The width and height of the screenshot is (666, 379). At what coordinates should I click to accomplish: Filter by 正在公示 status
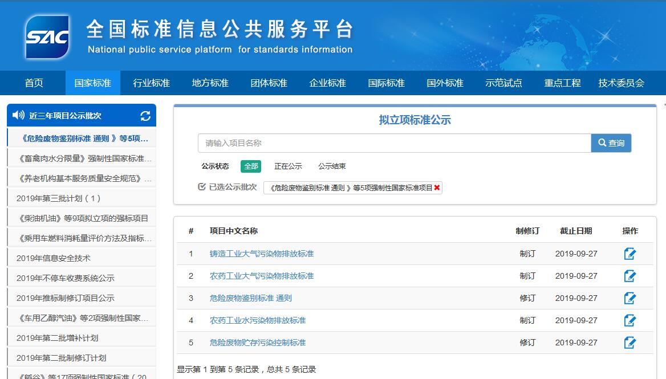288,166
